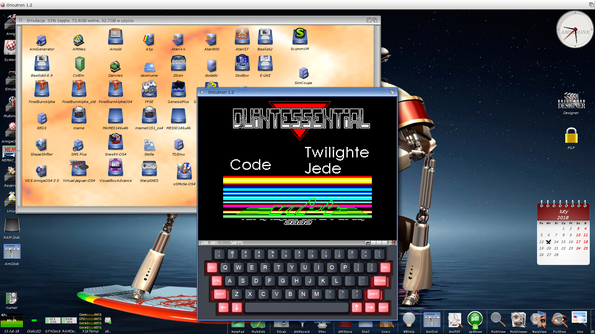Click the CTRL key on keyboard
This screenshot has height=334, width=595.
(217, 281)
